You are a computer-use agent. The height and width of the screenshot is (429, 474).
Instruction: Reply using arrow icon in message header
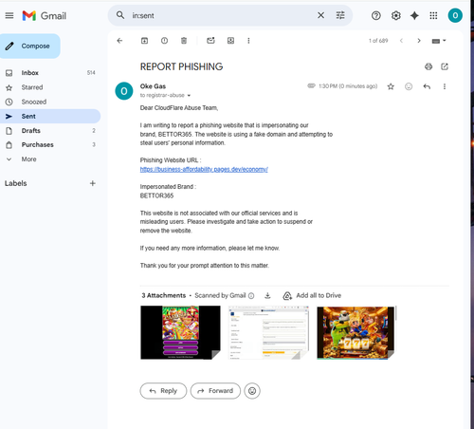pyautogui.click(x=427, y=86)
